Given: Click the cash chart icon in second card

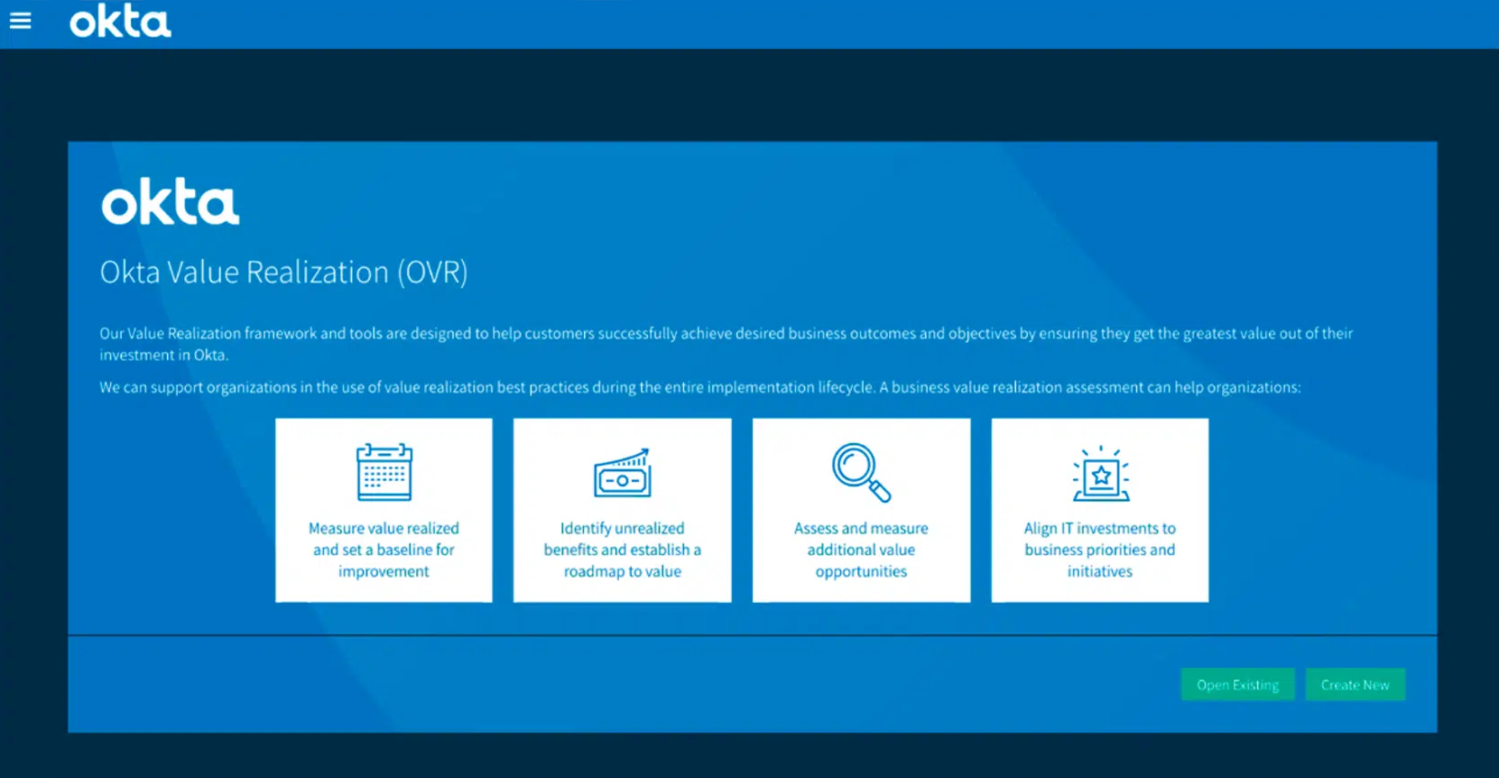Looking at the screenshot, I should click(x=623, y=473).
